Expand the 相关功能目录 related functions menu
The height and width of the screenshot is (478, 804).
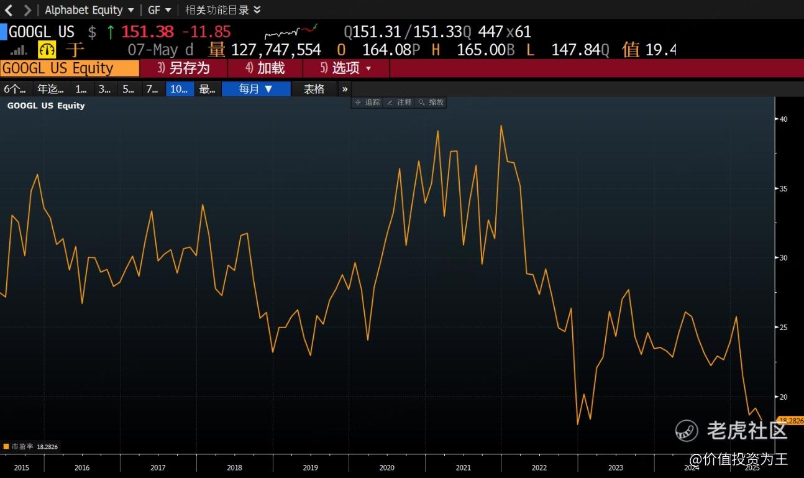point(223,10)
